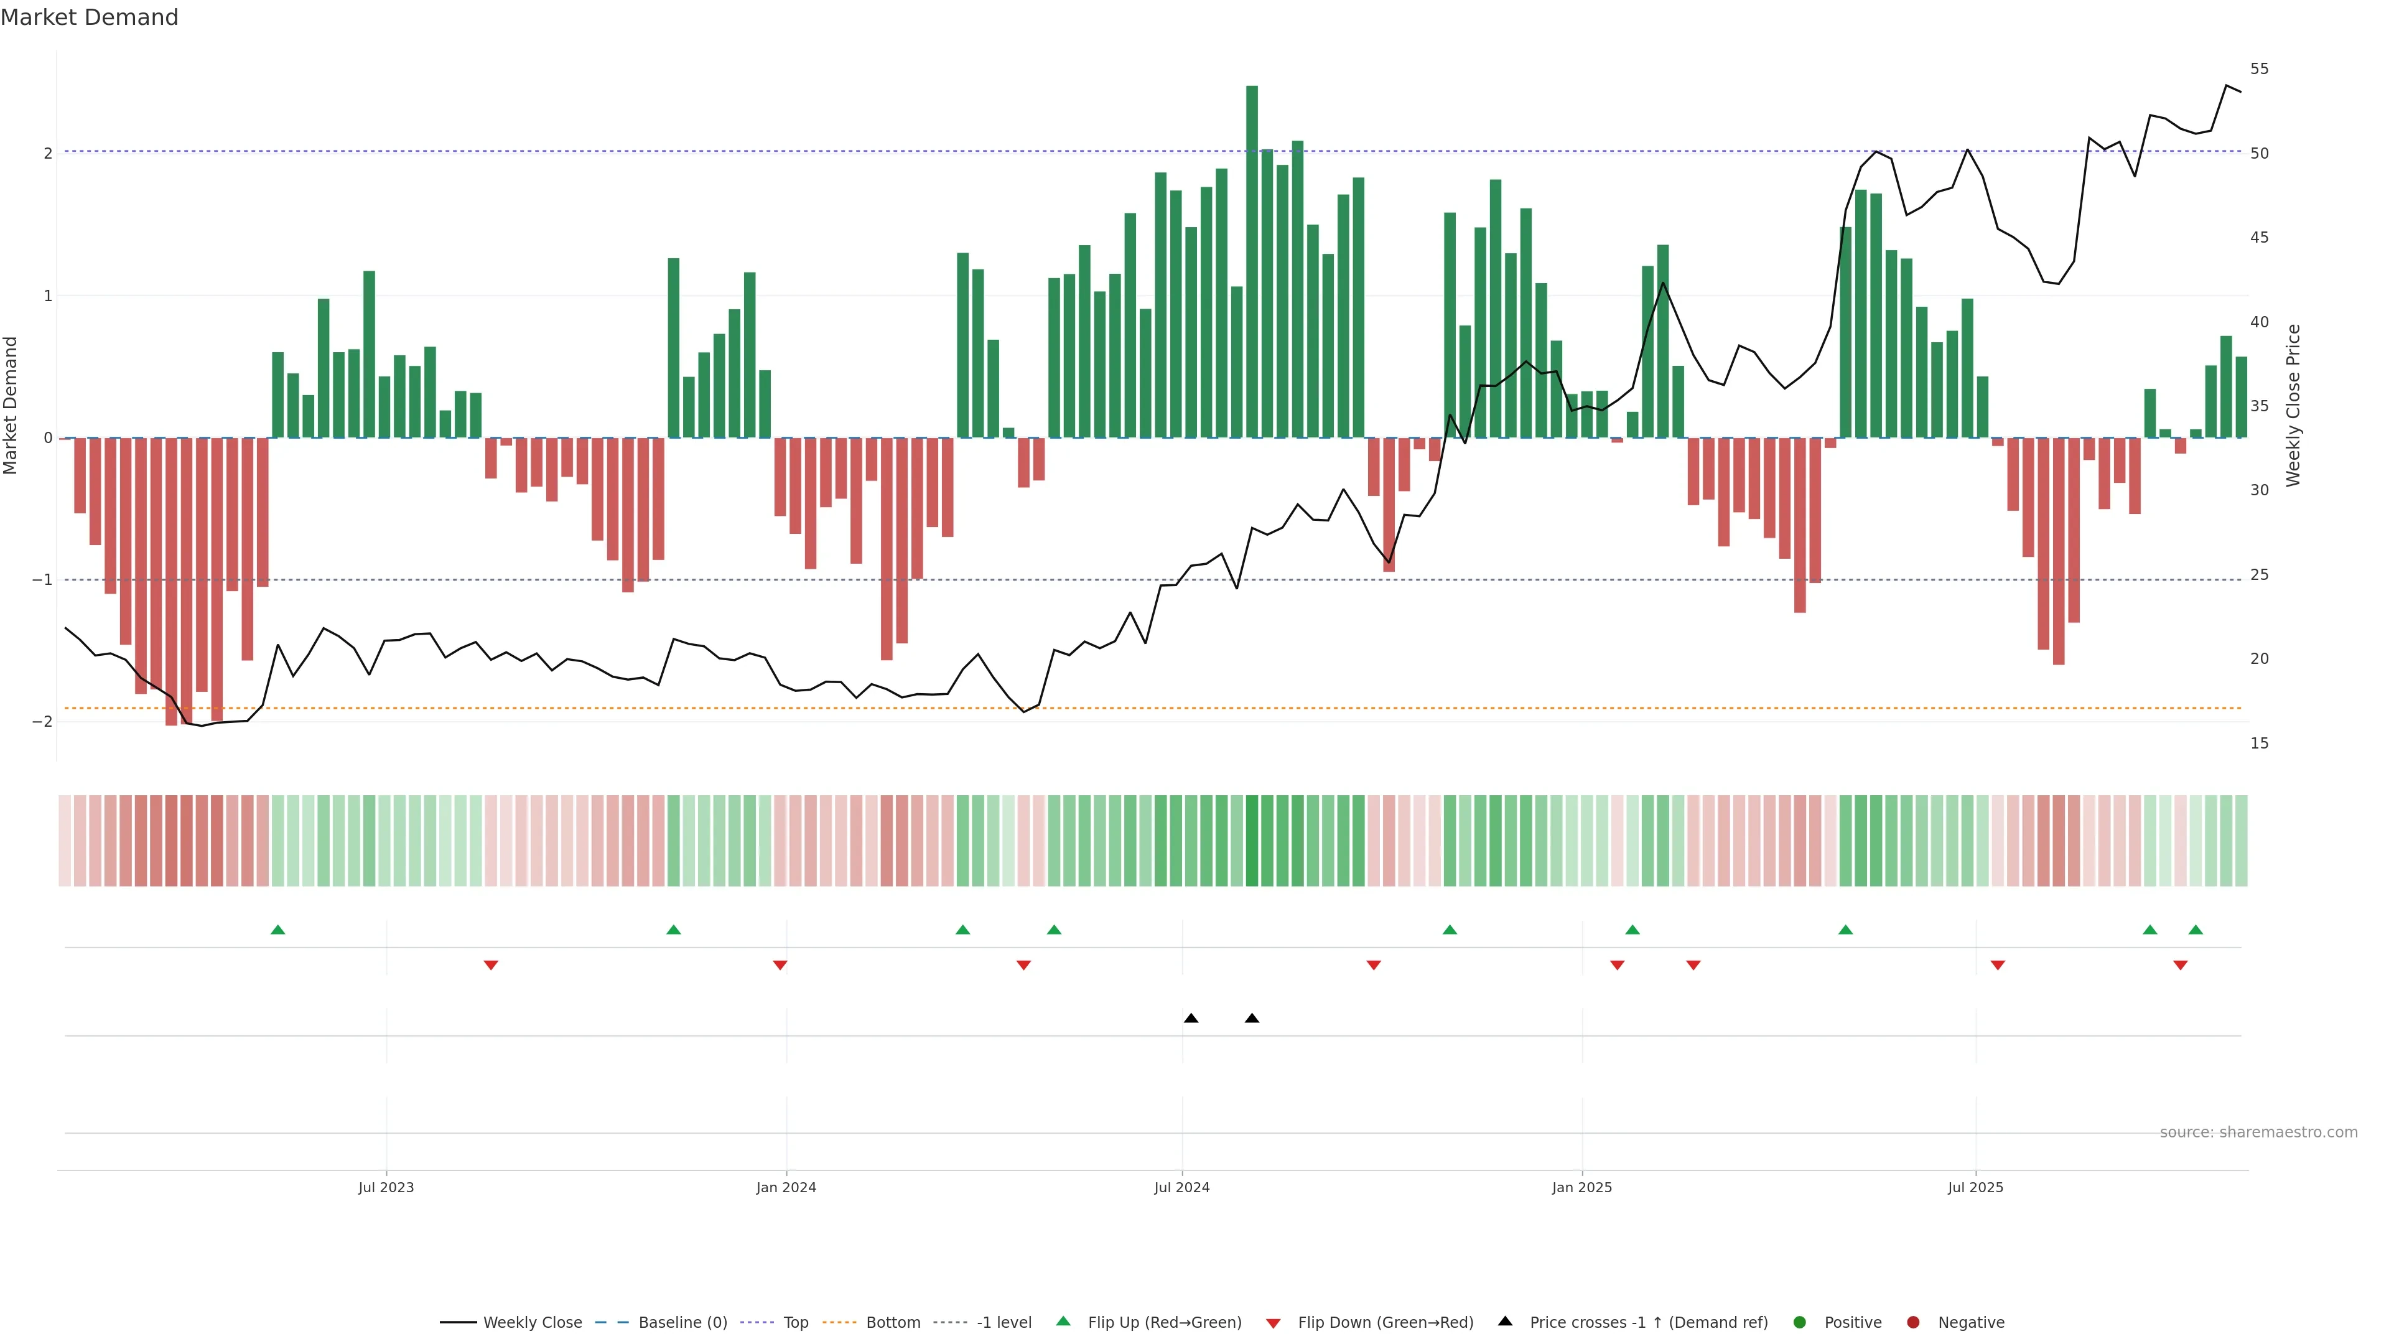Click the red Negative legend dot
Image resolution: width=2389 pixels, height=1344 pixels.
(1913, 1323)
